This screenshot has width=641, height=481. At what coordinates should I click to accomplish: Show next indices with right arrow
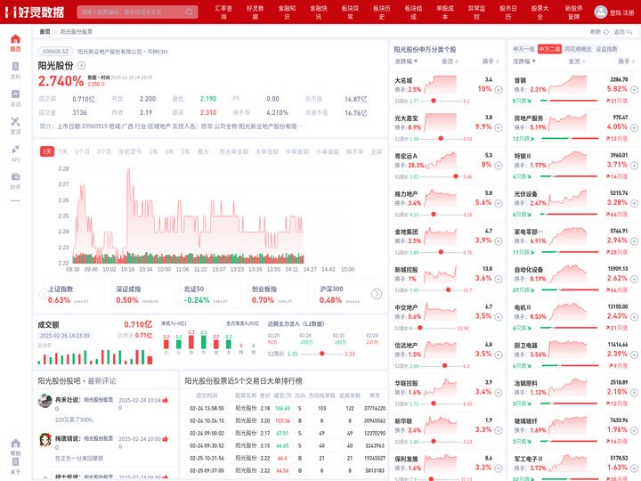[x=377, y=294]
